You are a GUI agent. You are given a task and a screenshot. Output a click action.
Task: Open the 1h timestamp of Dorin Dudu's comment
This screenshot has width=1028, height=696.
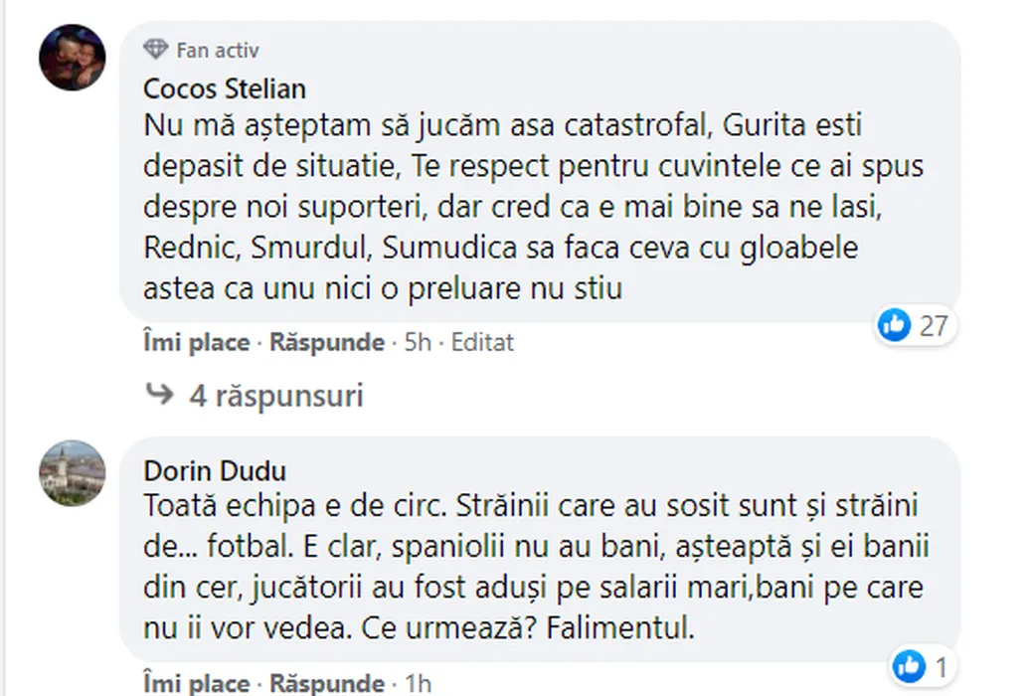(x=419, y=683)
